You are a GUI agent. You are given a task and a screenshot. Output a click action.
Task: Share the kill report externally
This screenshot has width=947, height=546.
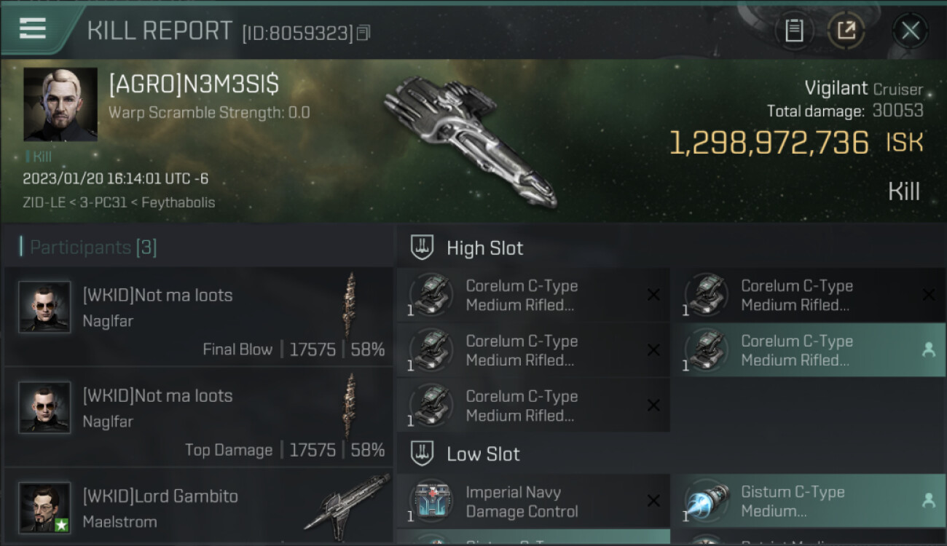846,31
